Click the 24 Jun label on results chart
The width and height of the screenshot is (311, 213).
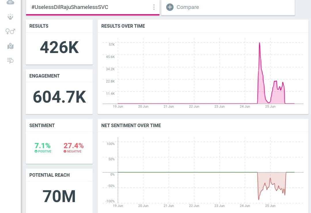point(245,107)
